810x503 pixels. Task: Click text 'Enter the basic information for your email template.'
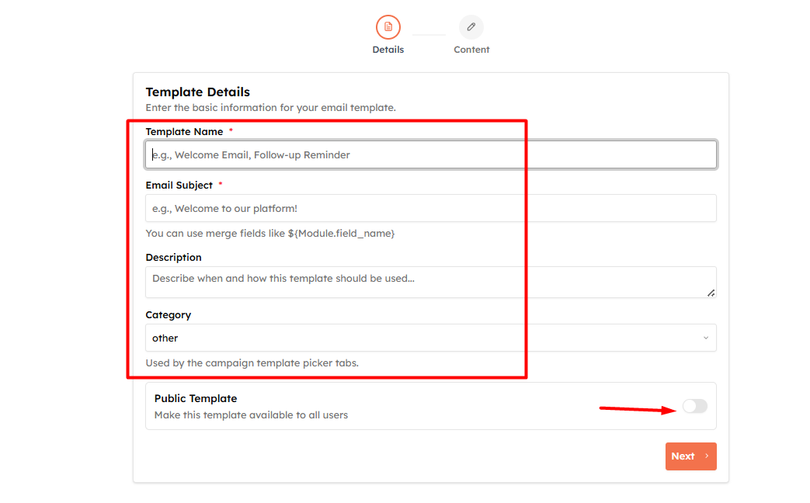click(x=271, y=107)
